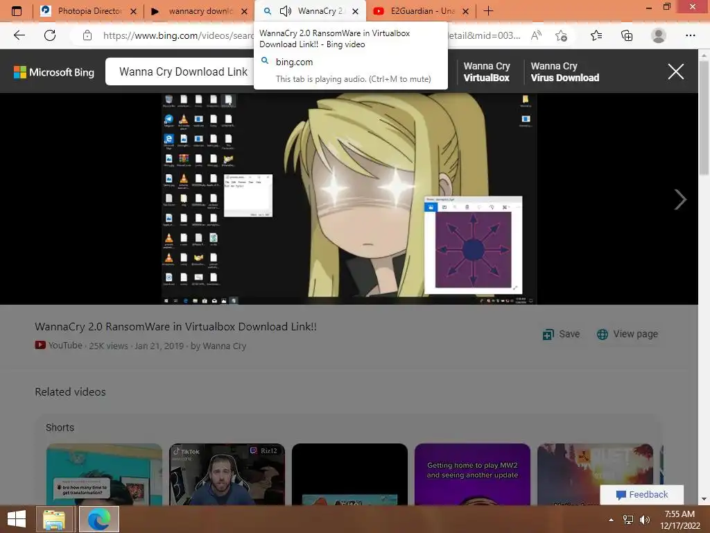Reload the page with the refresh icon
710x533 pixels.
(x=50, y=35)
